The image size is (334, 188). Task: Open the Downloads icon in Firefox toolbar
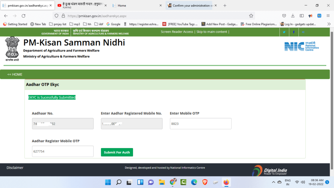tap(293, 16)
